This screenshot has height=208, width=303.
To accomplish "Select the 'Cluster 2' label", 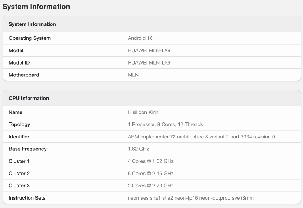I will tap(19, 174).
